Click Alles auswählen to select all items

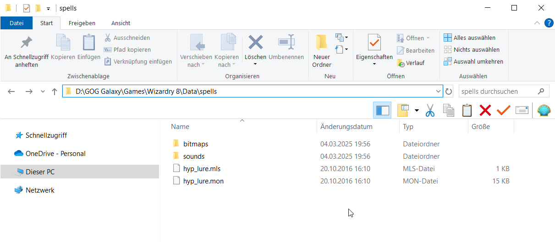(470, 38)
